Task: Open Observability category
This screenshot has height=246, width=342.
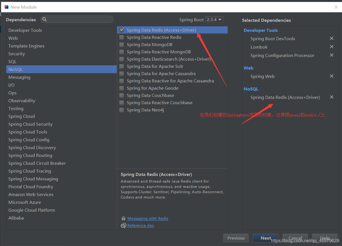Action: click(x=61, y=101)
